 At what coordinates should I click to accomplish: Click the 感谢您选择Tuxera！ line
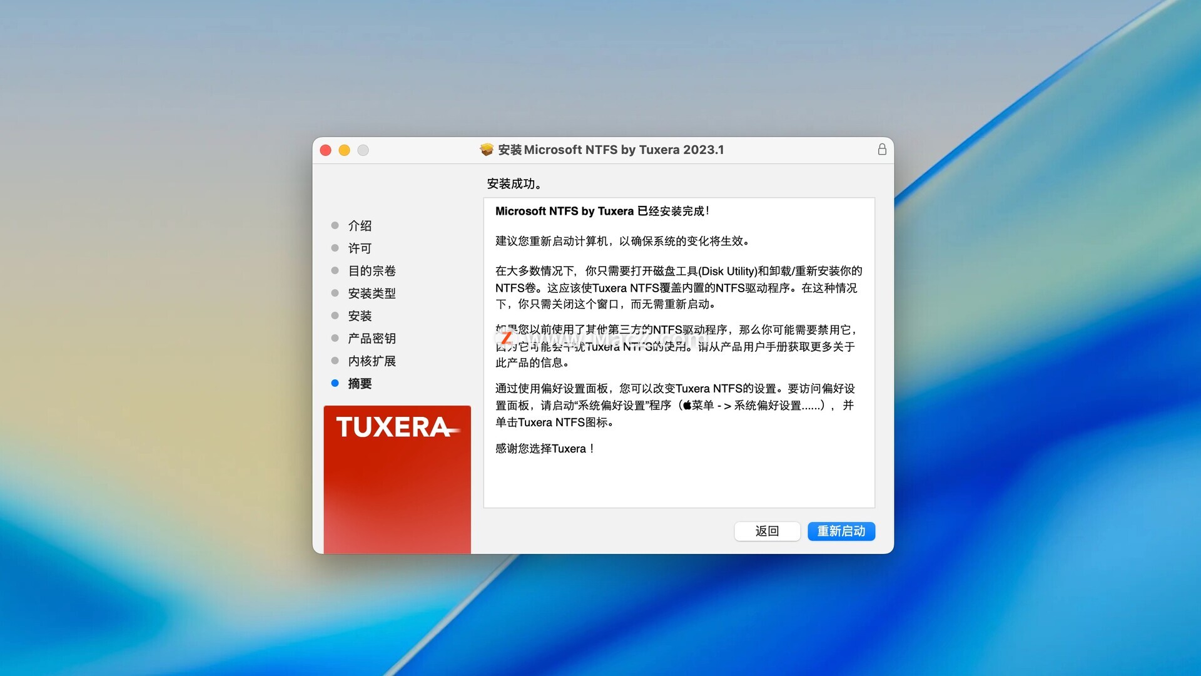(545, 448)
